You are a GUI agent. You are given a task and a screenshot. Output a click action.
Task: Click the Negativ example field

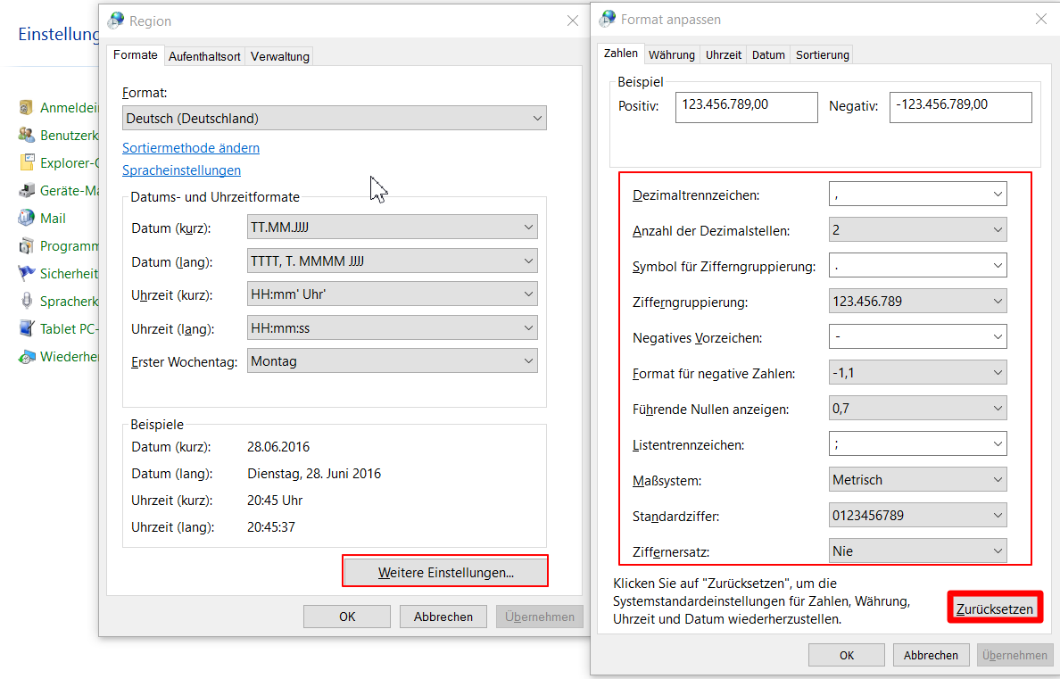point(961,107)
